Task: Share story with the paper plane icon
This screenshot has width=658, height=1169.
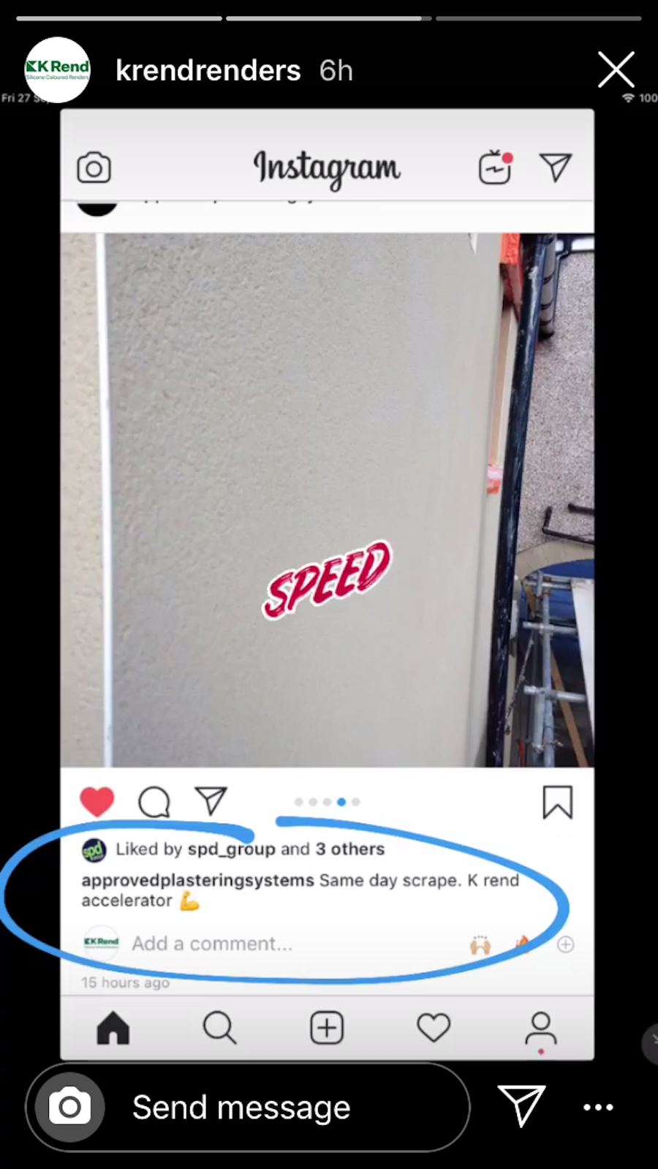Action: pos(521,1105)
